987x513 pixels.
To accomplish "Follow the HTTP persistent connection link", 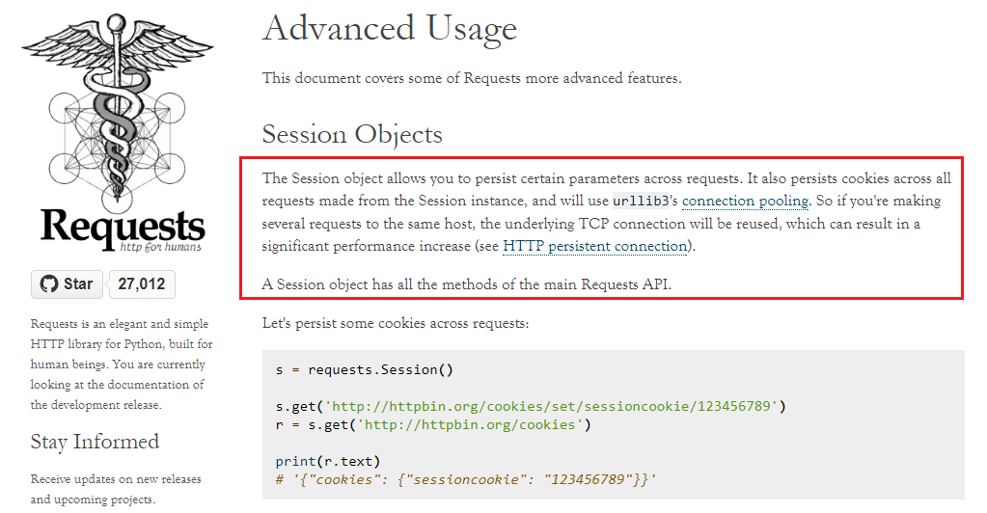I will point(595,246).
